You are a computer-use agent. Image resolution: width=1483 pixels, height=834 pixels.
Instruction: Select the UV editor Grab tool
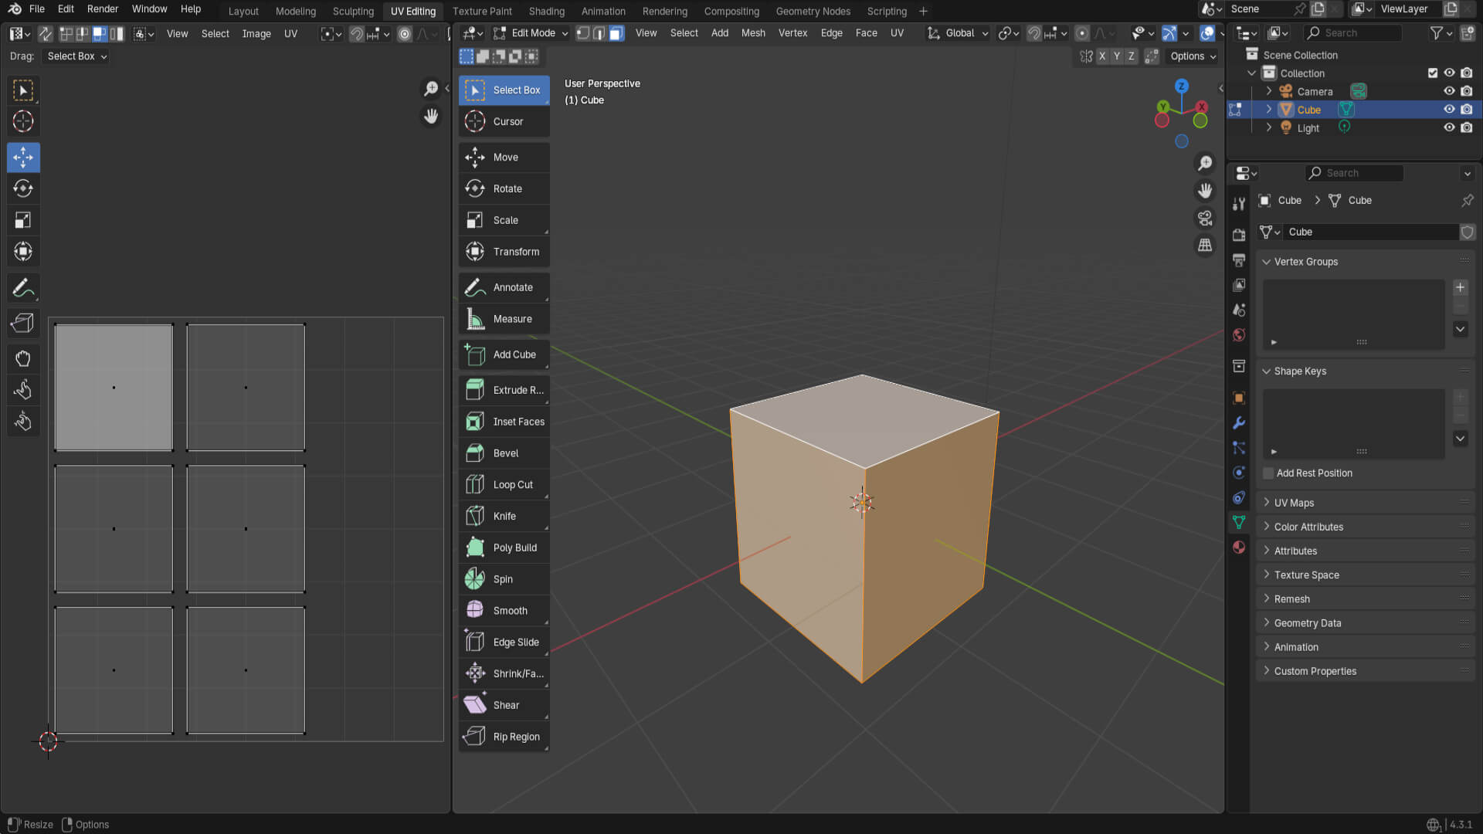tap(23, 358)
